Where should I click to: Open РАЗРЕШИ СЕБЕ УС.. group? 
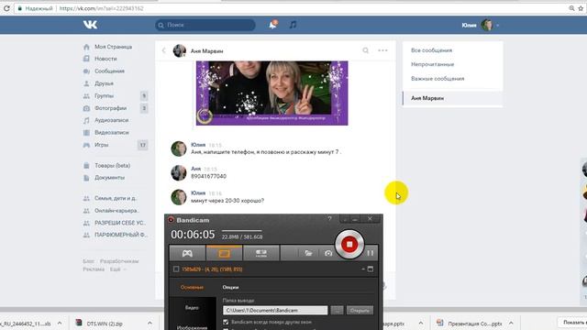[120, 223]
